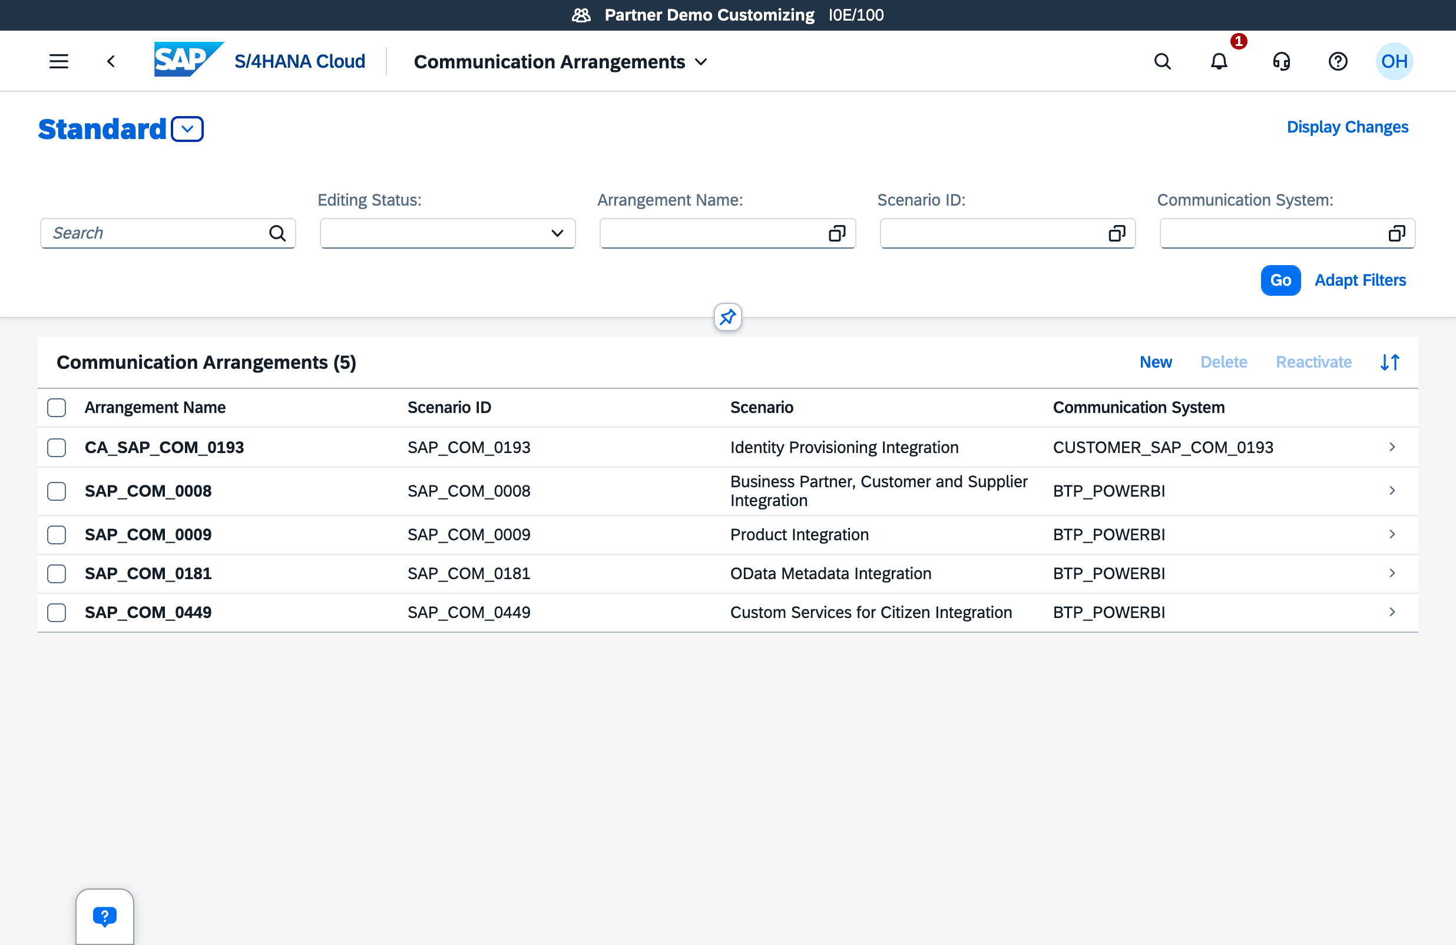Click the Scenario column header

click(762, 408)
